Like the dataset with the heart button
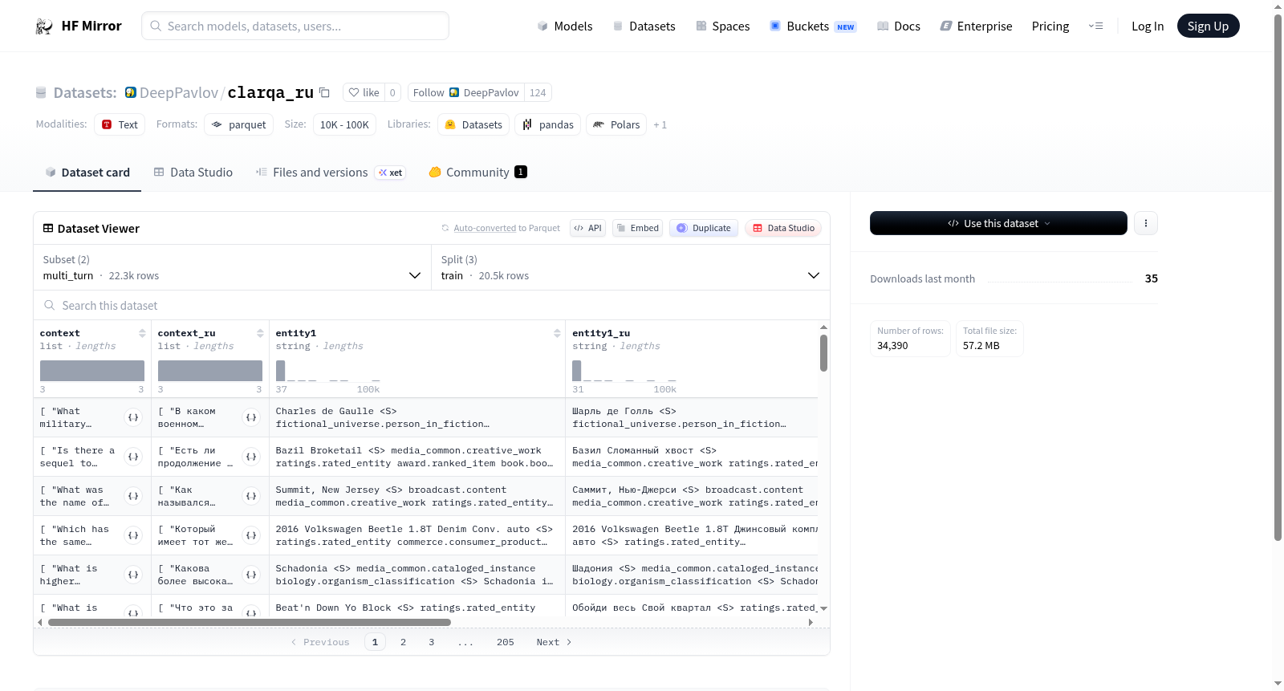Screen dimensions: 1284x691 click(x=364, y=92)
